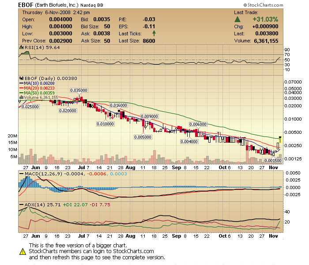Click the EBOF ticker symbol in the title
The image size is (309, 265).
[26, 5]
